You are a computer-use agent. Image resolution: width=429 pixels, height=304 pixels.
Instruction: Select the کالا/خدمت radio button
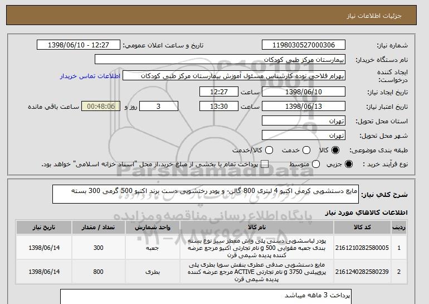coord(269,150)
